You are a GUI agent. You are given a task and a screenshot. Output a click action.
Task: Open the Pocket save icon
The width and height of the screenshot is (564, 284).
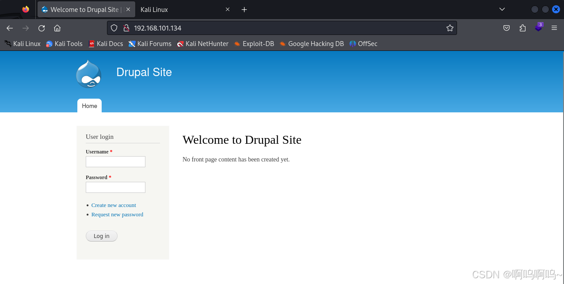(507, 28)
